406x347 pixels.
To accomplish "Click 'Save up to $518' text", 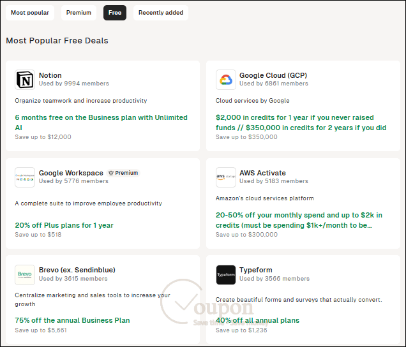I will 38,235.
